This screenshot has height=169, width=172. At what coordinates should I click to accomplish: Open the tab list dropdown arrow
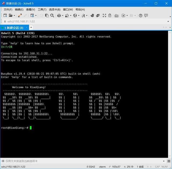[x=170, y=27]
